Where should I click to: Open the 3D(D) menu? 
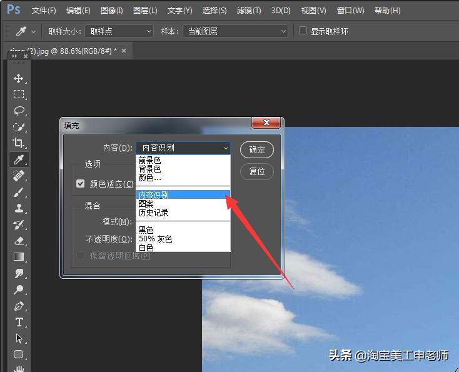(281, 11)
